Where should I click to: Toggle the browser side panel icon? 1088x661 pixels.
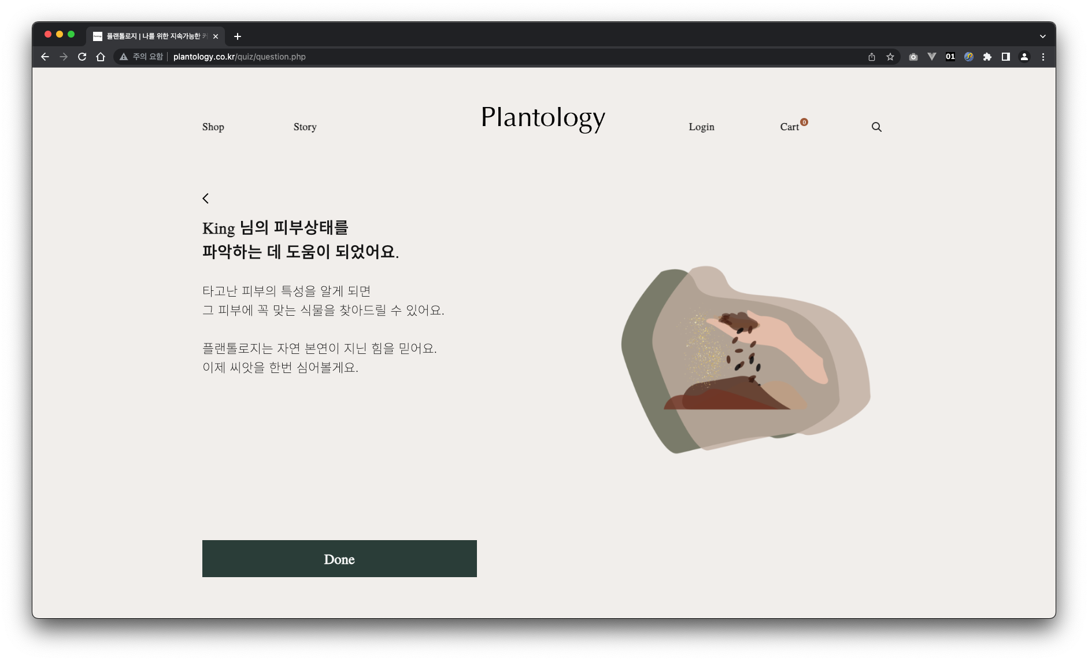1006,57
